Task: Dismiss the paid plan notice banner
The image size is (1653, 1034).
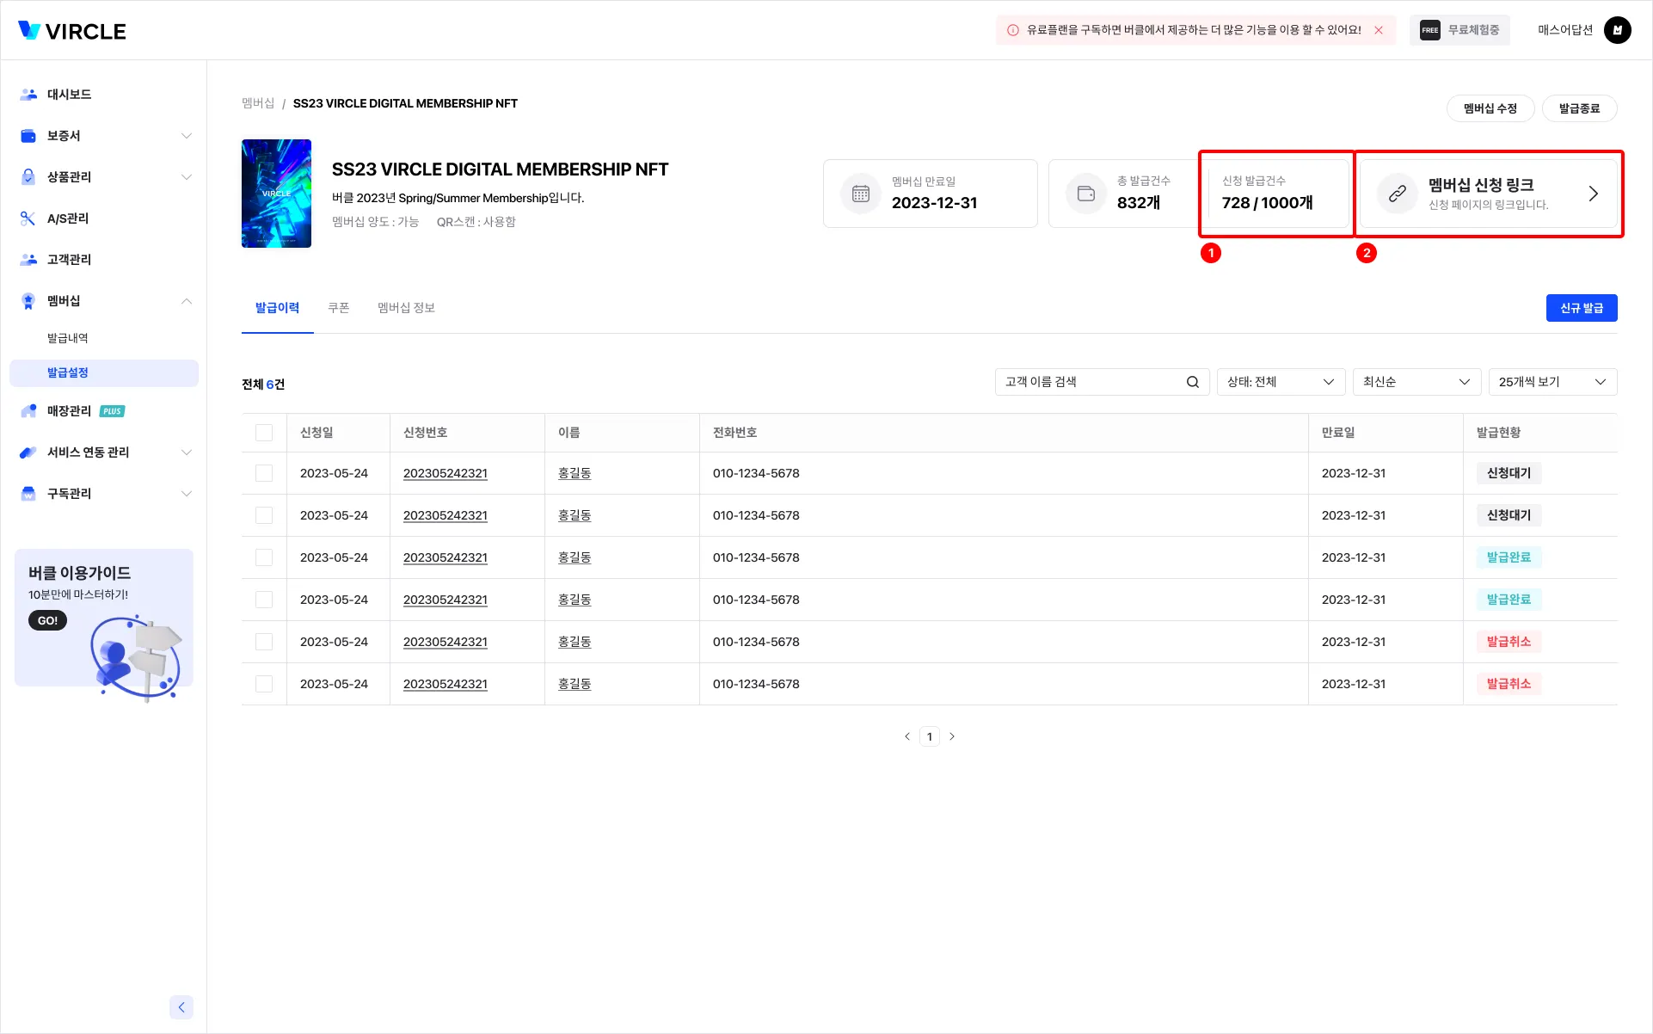Action: tap(1379, 30)
